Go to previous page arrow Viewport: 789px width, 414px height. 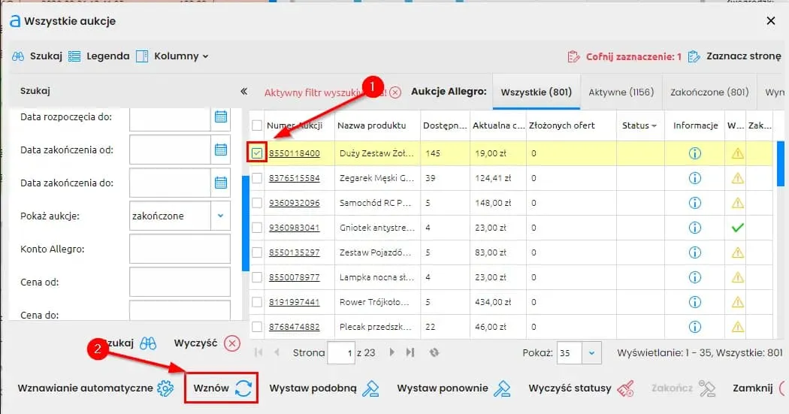(277, 352)
